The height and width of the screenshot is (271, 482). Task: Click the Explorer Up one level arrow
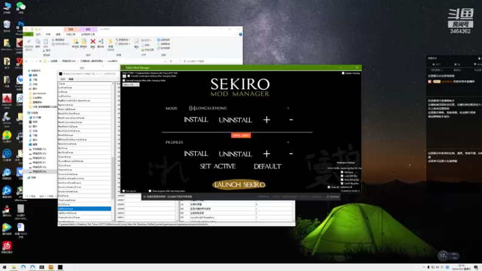(x=40, y=61)
